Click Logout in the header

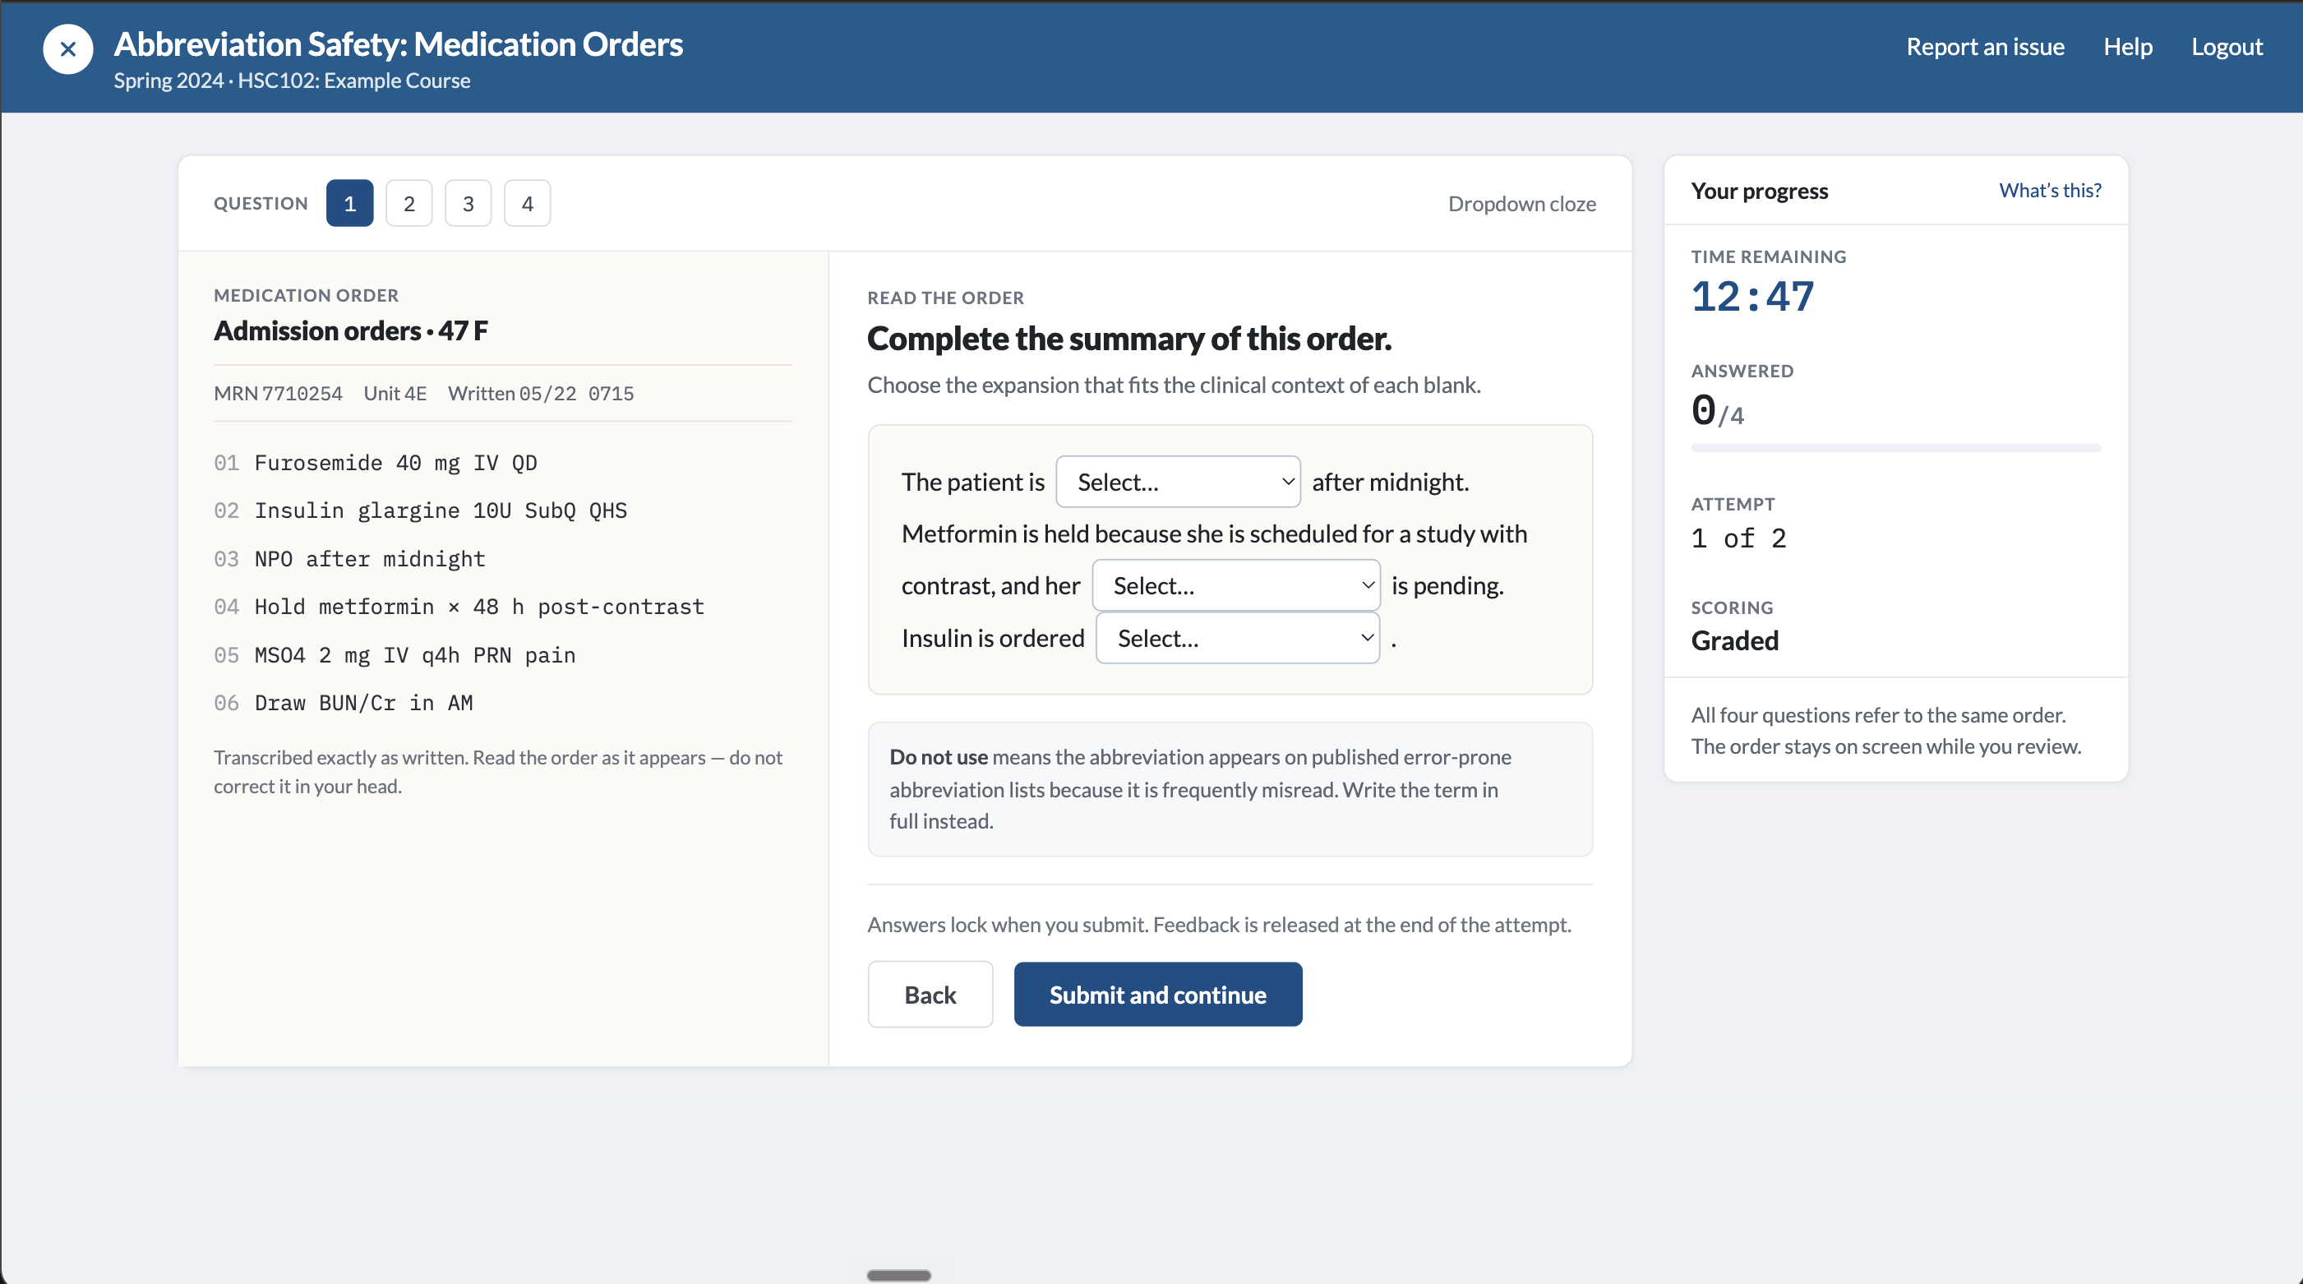tap(2226, 47)
